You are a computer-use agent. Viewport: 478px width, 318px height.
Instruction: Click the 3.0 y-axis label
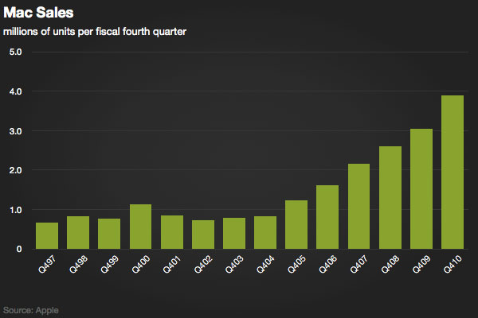[15, 131]
